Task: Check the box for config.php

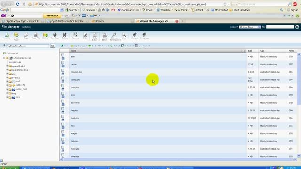Action: pyautogui.click(x=63, y=78)
